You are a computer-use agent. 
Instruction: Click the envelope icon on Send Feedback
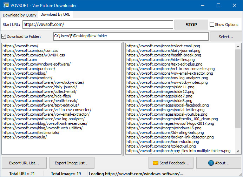[x=155, y=163]
